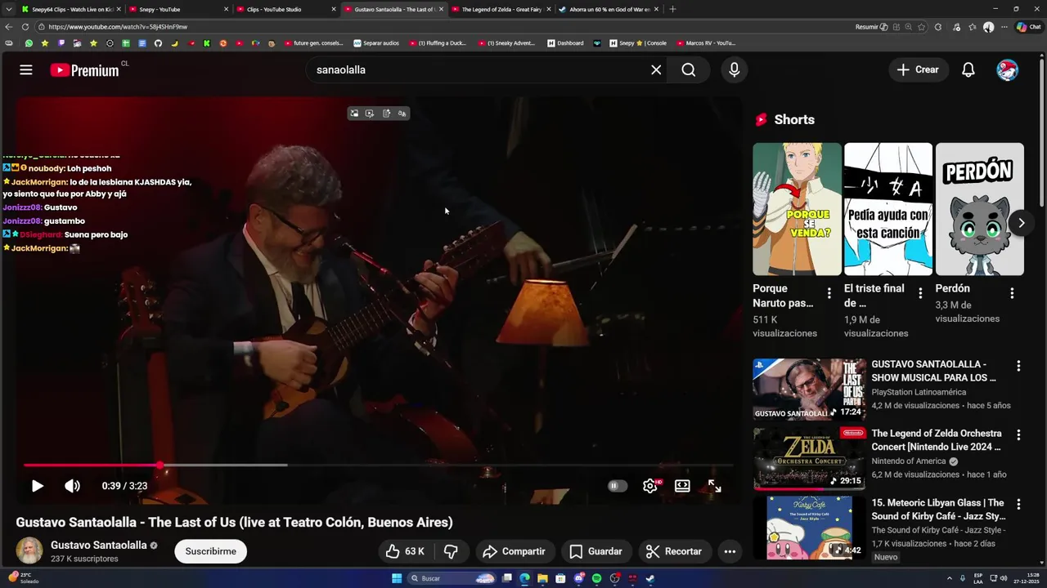Open video settings gear

pos(650,486)
